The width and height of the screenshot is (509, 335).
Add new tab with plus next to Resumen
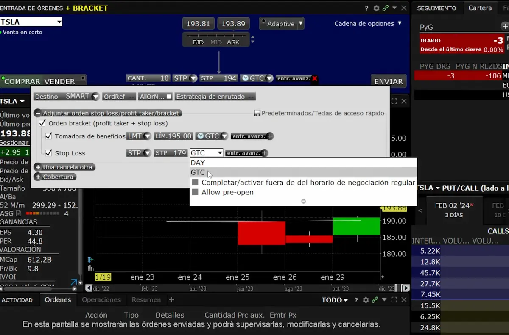click(171, 300)
